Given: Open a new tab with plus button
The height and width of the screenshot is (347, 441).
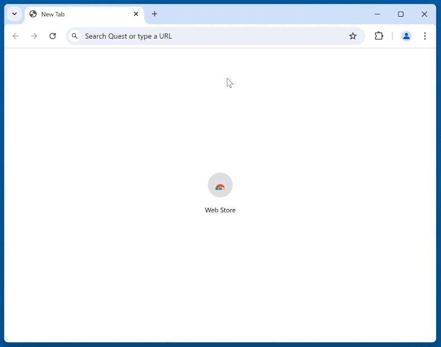Looking at the screenshot, I should click(x=155, y=14).
